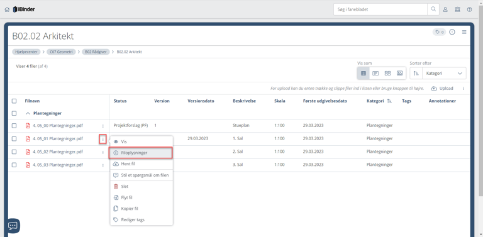Open the chat support bubble
Image resolution: width=483 pixels, height=237 pixels.
pyautogui.click(x=13, y=226)
